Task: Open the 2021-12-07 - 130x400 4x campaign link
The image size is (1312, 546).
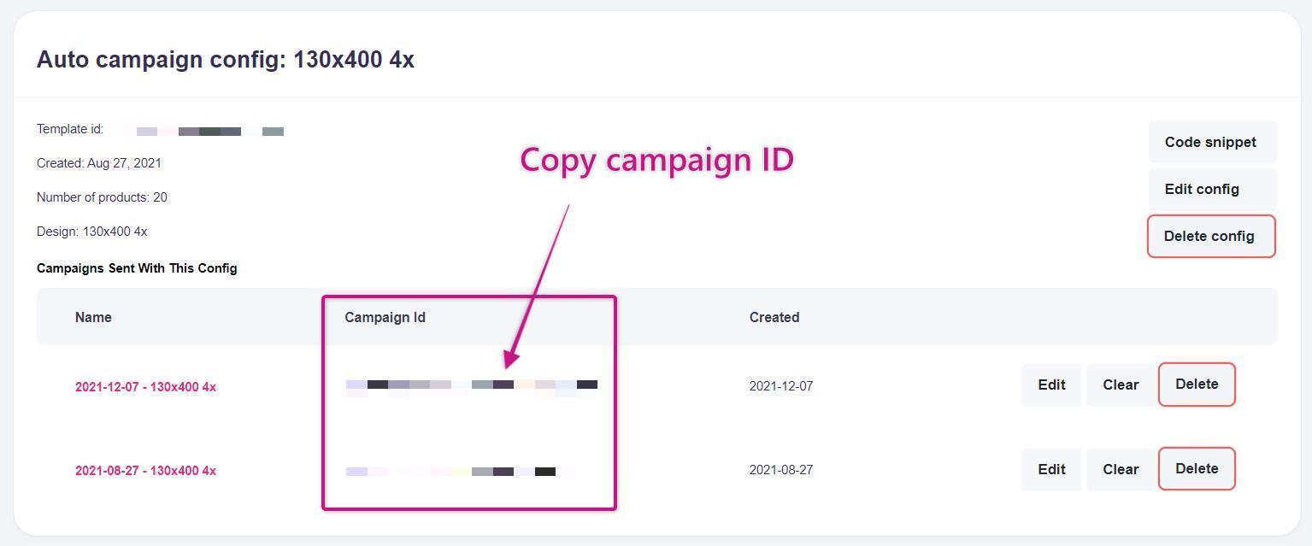Action: click(x=145, y=387)
